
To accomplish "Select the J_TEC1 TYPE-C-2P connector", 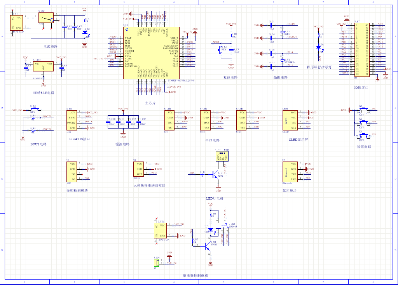I will click(x=161, y=231).
